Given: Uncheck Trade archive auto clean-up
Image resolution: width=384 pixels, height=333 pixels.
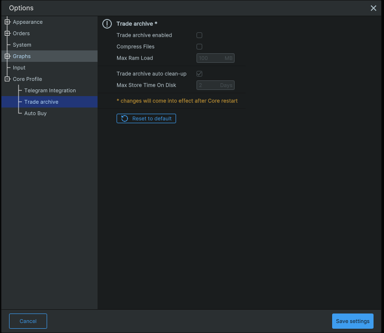Looking at the screenshot, I should click(199, 74).
